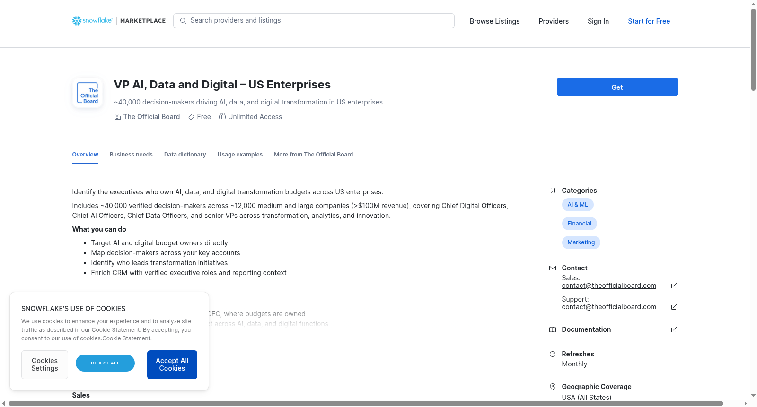
Task: Click the Monthly refresh value
Action: (x=574, y=364)
